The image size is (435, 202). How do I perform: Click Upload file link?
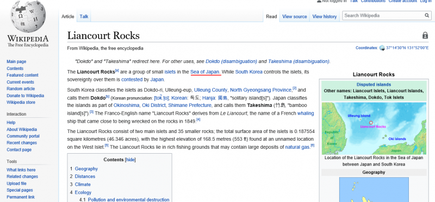pyautogui.click(x=16, y=184)
